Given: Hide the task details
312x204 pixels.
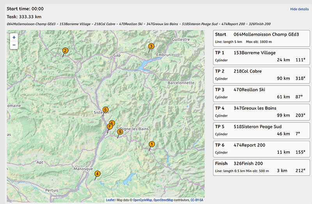Looking at the screenshot, I should click(x=299, y=9).
